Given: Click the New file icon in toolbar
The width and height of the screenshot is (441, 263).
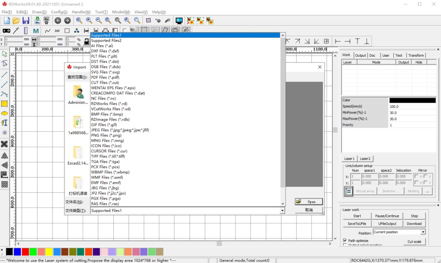Looking at the screenshot, I should 7,21.
